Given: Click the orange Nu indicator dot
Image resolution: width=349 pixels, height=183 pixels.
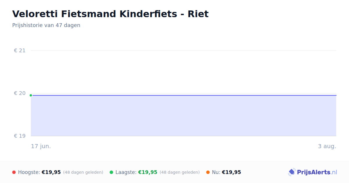Looking at the screenshot, I should click(x=208, y=172).
